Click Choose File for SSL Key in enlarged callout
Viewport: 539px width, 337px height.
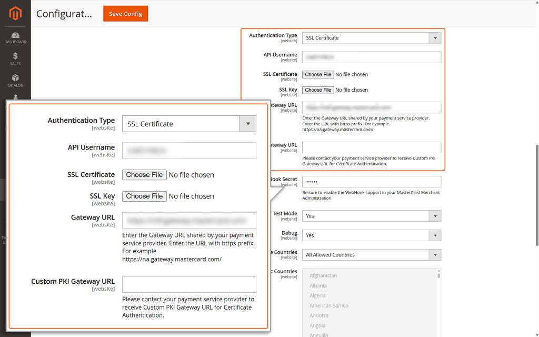(144, 196)
